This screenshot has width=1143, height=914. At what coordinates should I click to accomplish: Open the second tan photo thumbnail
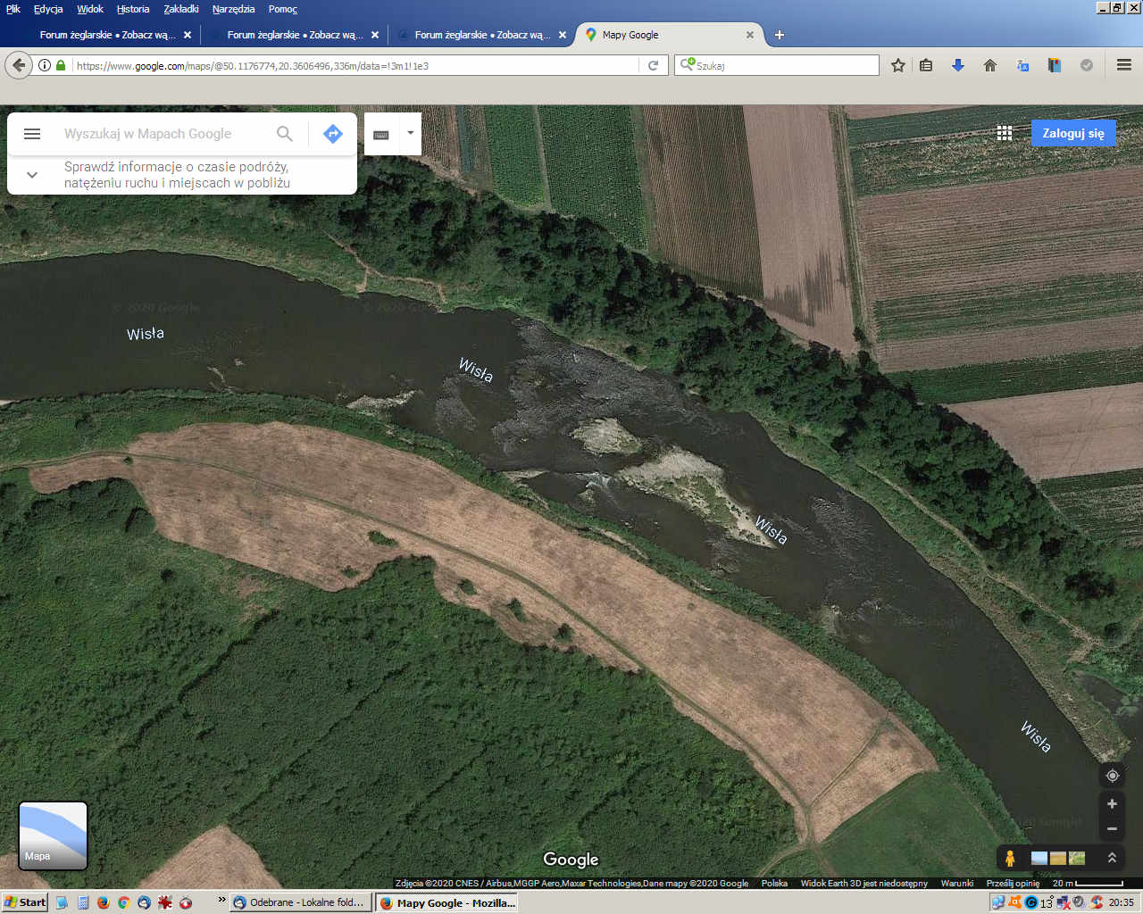[1058, 858]
